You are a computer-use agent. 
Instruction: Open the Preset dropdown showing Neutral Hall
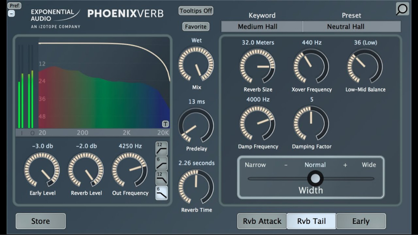click(x=351, y=27)
